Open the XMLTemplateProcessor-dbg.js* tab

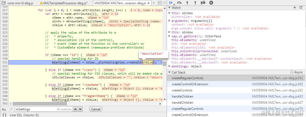pos(63,3)
